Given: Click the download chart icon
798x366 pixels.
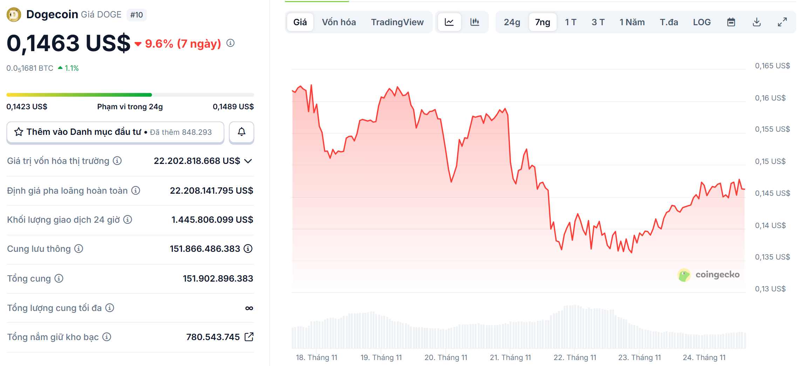Looking at the screenshot, I should pyautogui.click(x=757, y=22).
